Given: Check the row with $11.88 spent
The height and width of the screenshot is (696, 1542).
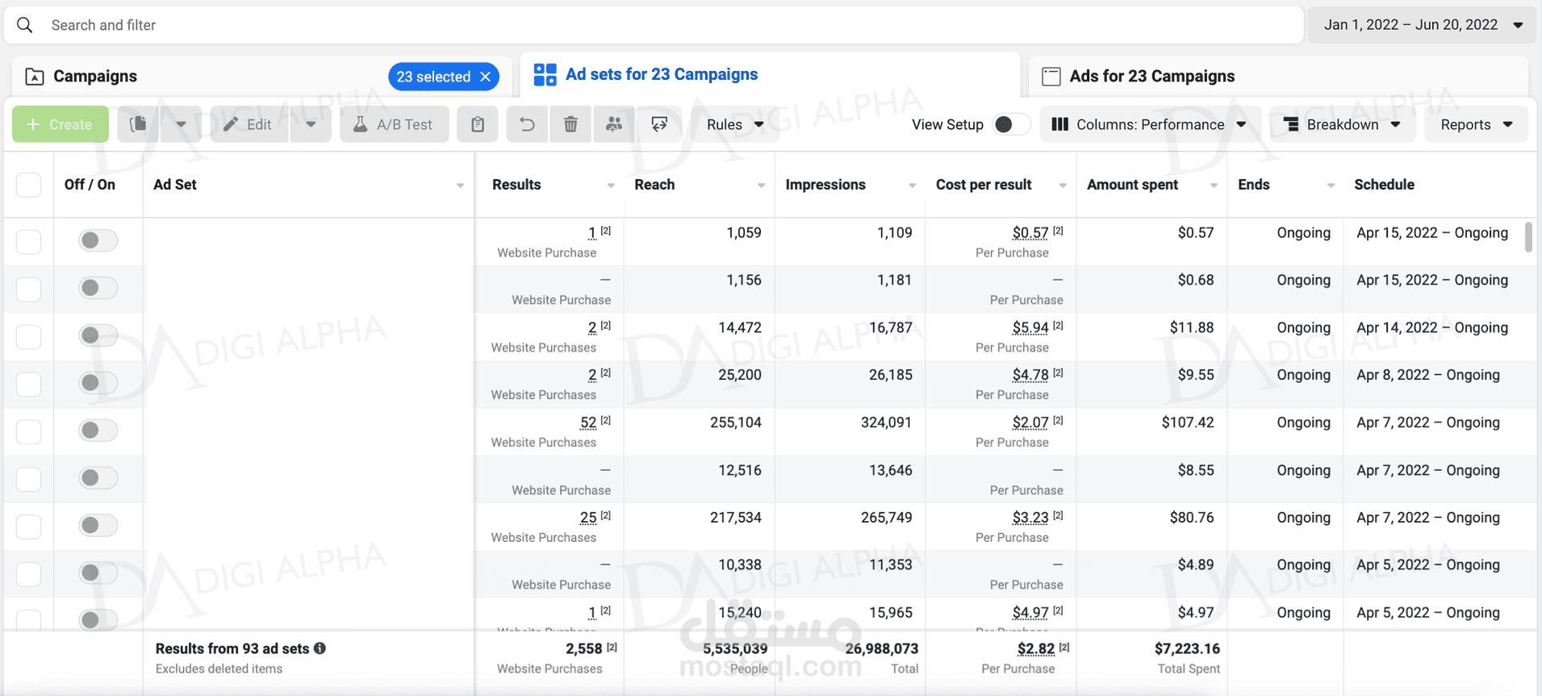Looking at the screenshot, I should coord(29,336).
